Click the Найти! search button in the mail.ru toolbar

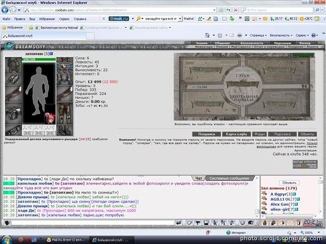(x=189, y=18)
